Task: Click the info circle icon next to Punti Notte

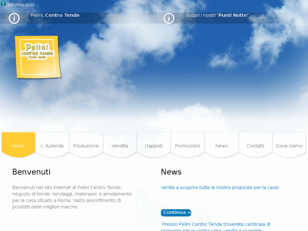Action: (169, 19)
